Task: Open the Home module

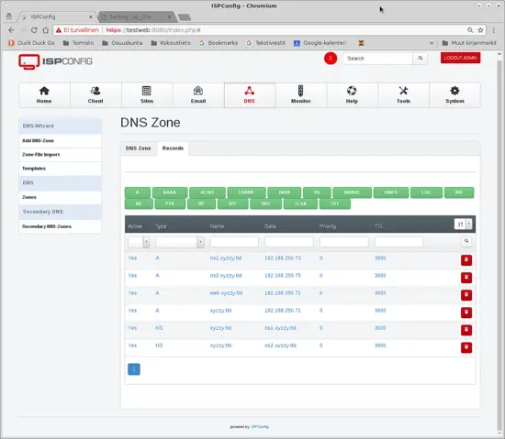Action: [44, 94]
